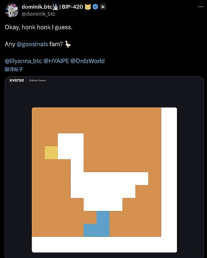Screen dimensions: 207x258
Task: Open the three-dot more options menu
Action: click(x=200, y=7)
